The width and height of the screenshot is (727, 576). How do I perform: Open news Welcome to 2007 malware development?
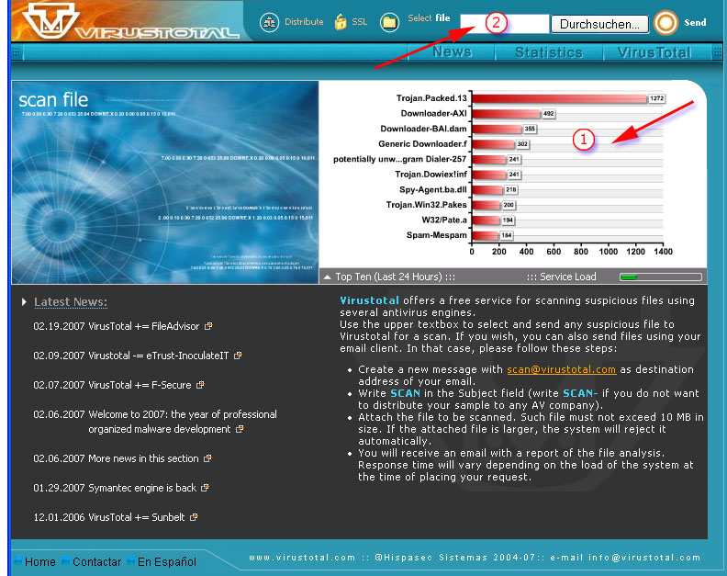point(183,422)
